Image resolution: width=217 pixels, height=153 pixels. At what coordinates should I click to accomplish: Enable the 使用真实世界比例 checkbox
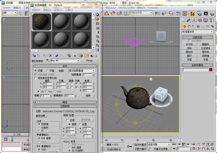point(36,78)
